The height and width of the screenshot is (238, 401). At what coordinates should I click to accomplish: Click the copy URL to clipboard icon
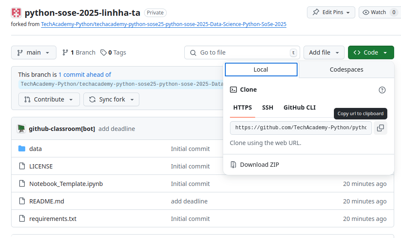pyautogui.click(x=380, y=128)
